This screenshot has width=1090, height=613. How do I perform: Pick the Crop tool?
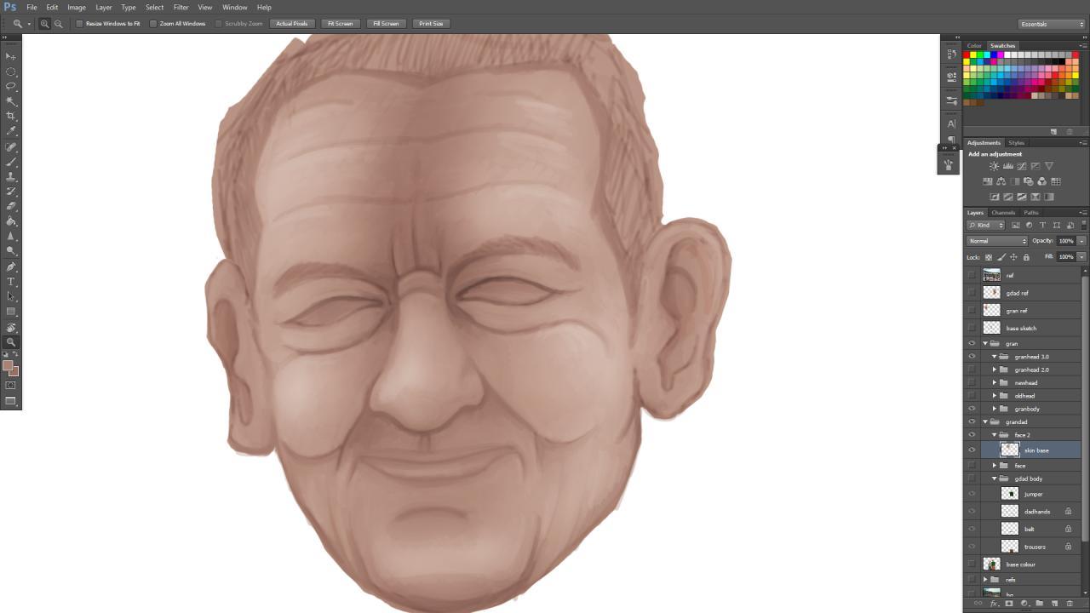click(x=11, y=116)
